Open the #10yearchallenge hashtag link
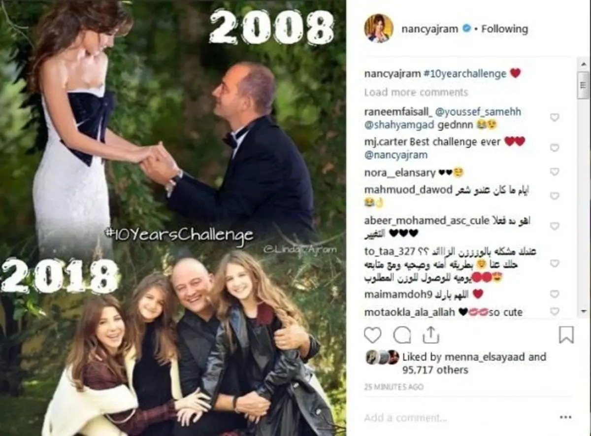Image resolution: width=591 pixels, height=436 pixels. (464, 74)
